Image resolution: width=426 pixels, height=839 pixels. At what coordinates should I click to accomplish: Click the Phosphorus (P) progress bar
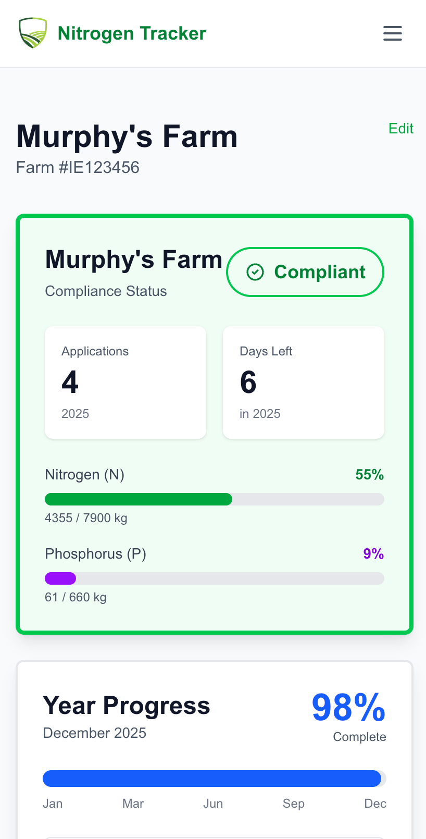pyautogui.click(x=214, y=578)
